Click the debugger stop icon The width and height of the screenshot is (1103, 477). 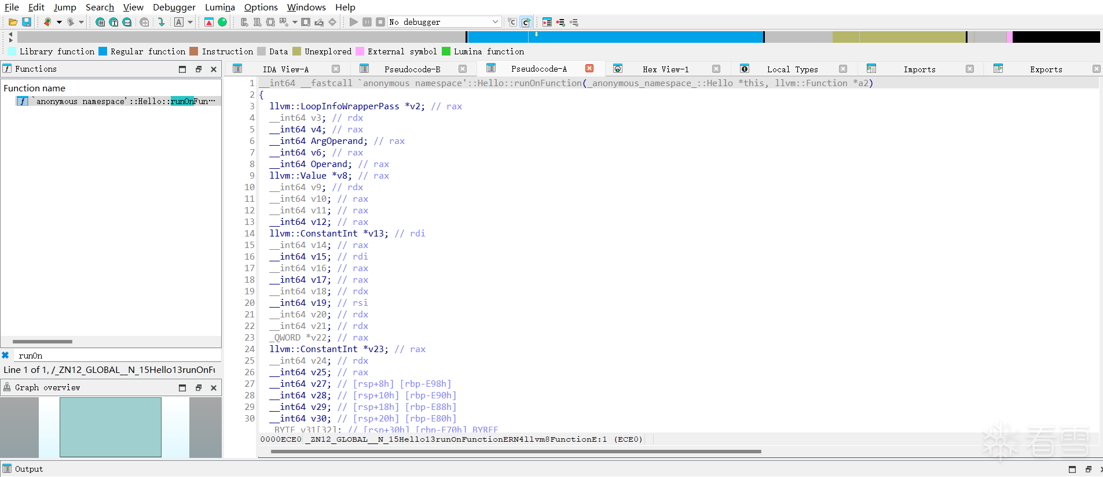tap(380, 22)
